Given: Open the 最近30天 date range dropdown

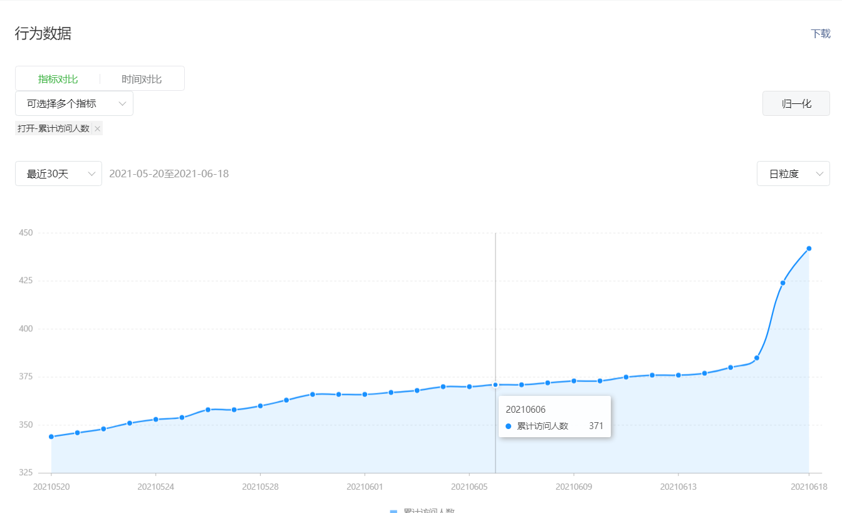Looking at the screenshot, I should point(58,174).
